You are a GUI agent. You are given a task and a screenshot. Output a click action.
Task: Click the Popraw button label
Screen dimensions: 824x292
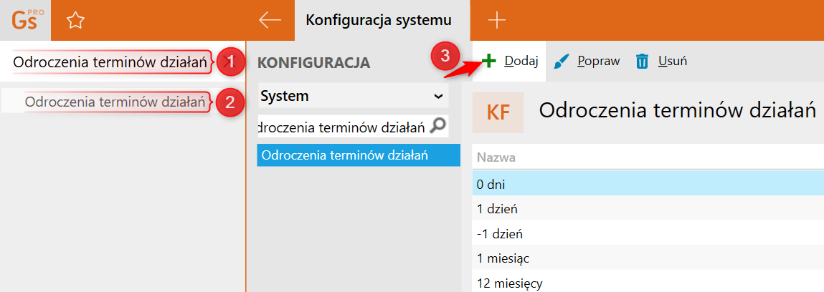pyautogui.click(x=598, y=61)
